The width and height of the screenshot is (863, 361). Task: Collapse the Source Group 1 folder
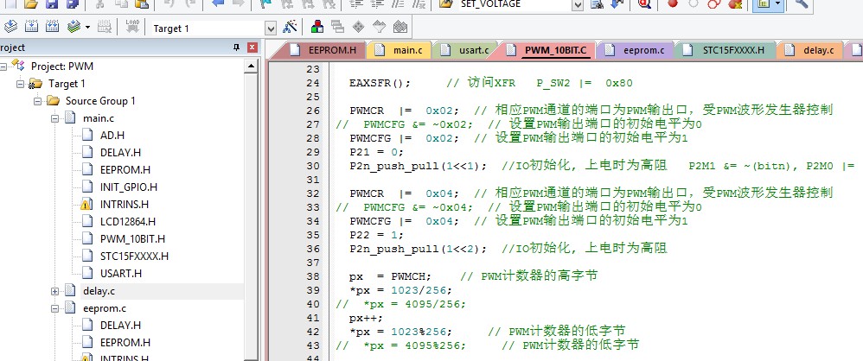pyautogui.click(x=38, y=101)
